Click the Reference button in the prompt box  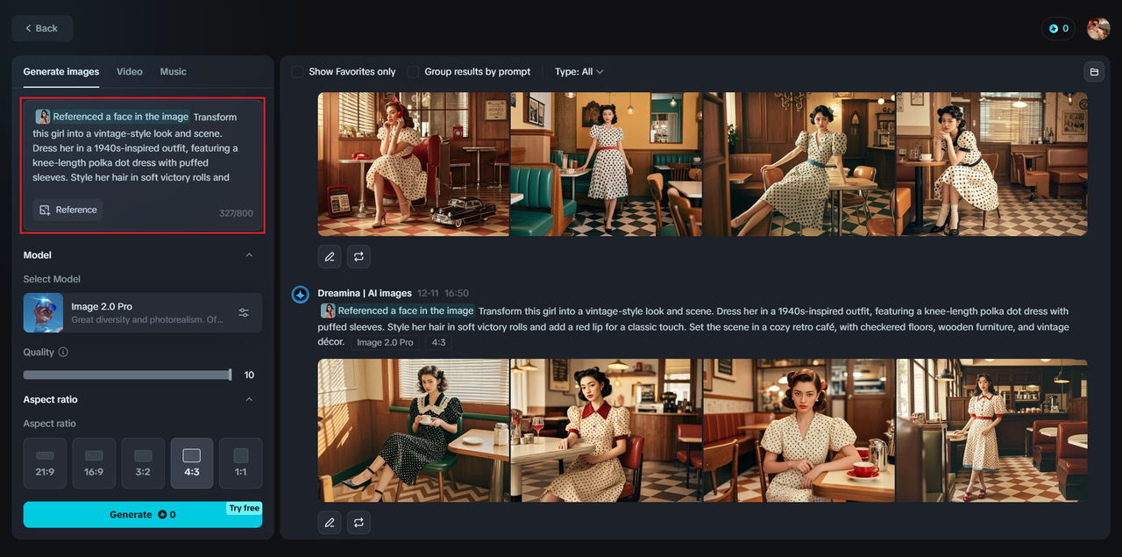67,210
